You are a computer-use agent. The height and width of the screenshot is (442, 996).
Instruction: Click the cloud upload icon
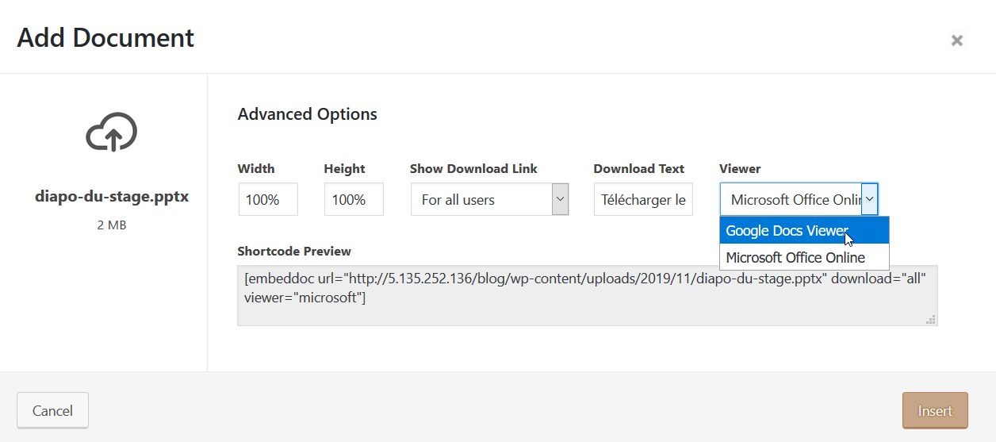point(112,132)
